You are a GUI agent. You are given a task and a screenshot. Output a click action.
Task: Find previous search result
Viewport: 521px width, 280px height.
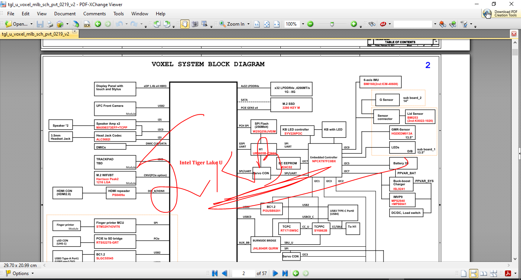(443, 24)
